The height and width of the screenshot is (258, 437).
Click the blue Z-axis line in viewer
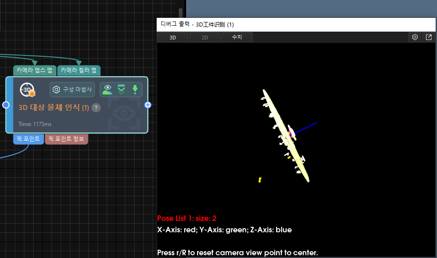point(306,127)
